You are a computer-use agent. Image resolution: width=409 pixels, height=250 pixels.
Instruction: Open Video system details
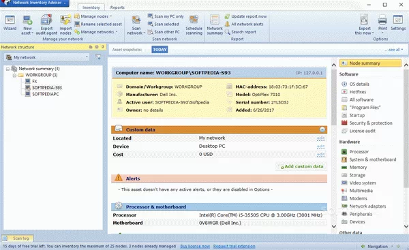[359, 183]
